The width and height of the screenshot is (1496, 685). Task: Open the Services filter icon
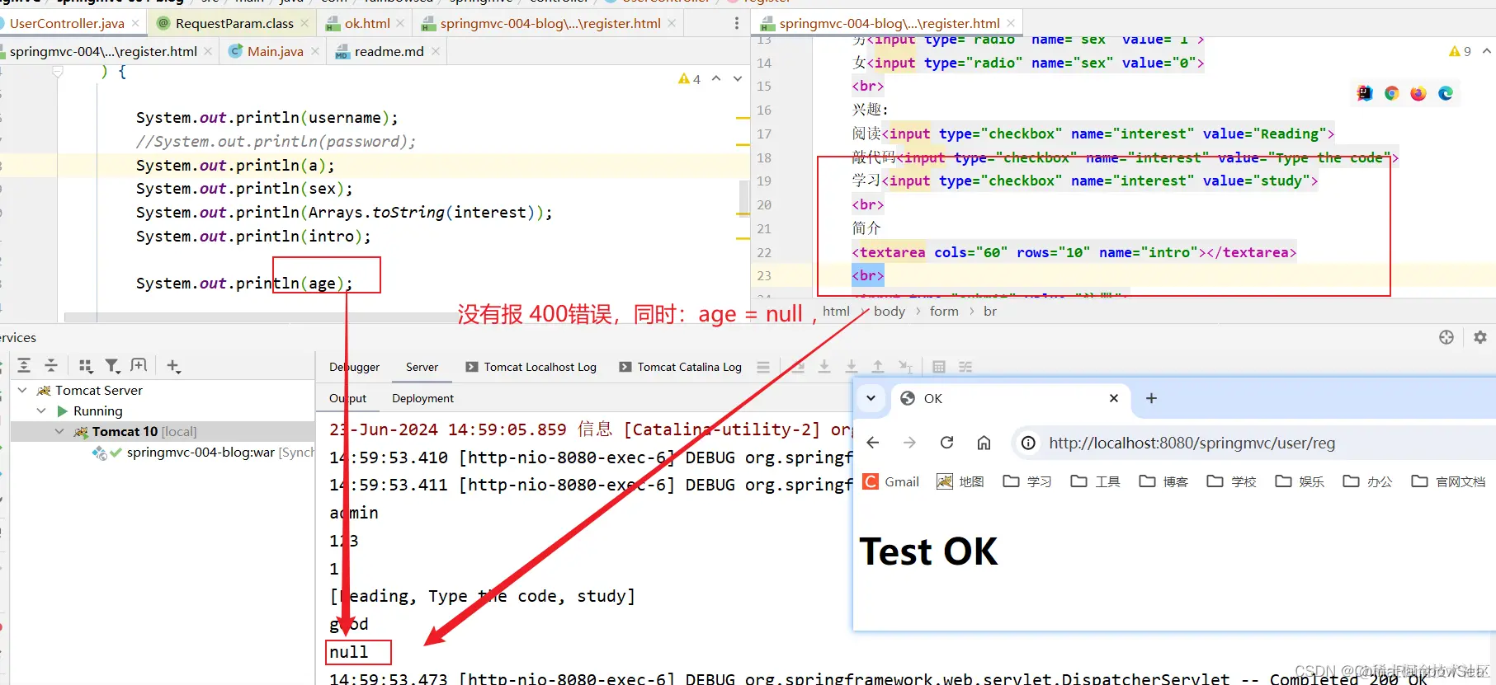113,365
